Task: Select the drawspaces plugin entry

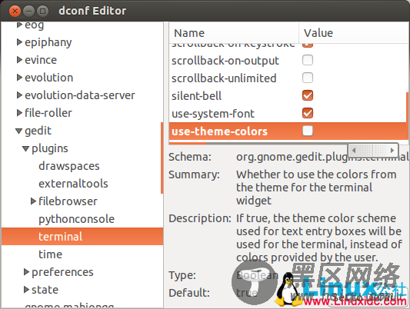Action: (x=69, y=166)
